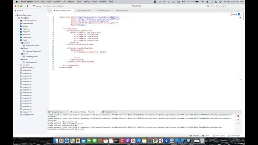Switch to the HomePage.xaml tab
This screenshot has height=145, width=258.
[x=104, y=11]
